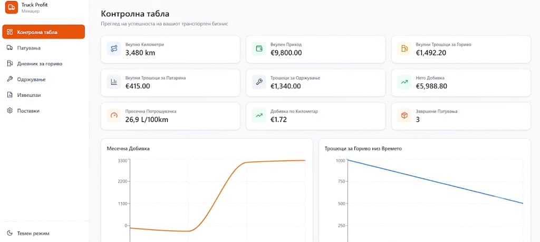Click box icon on Завршени Патувања card
This screenshot has height=242, width=540.
coord(404,116)
